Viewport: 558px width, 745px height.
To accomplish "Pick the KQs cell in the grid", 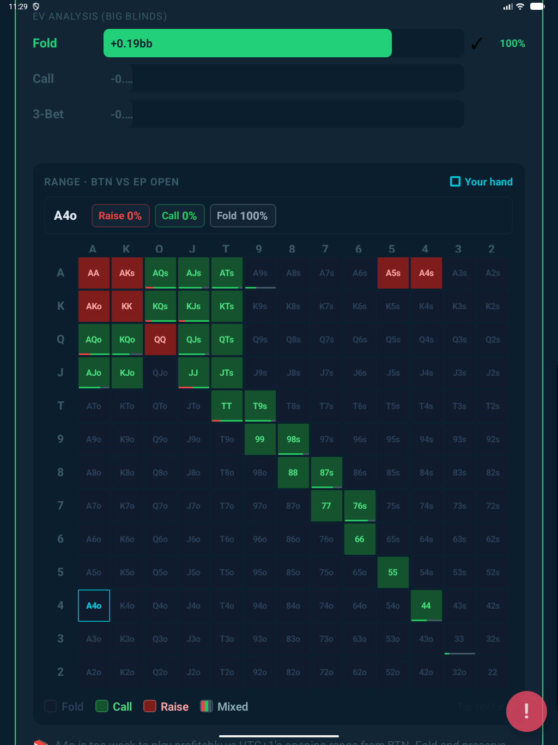I will click(160, 307).
